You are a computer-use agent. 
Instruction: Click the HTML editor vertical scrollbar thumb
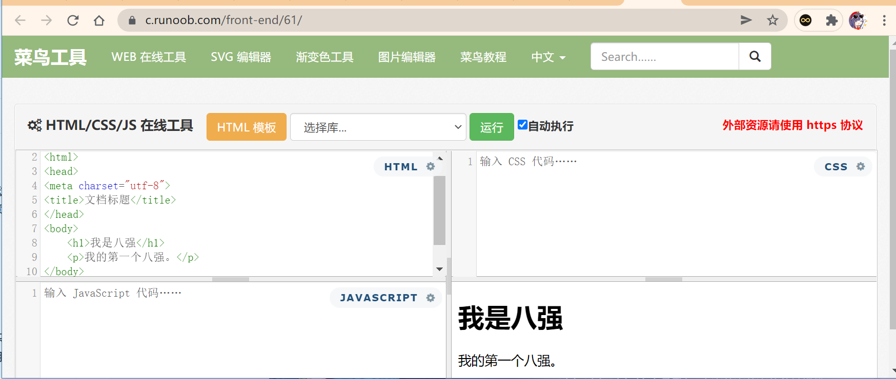pyautogui.click(x=439, y=210)
